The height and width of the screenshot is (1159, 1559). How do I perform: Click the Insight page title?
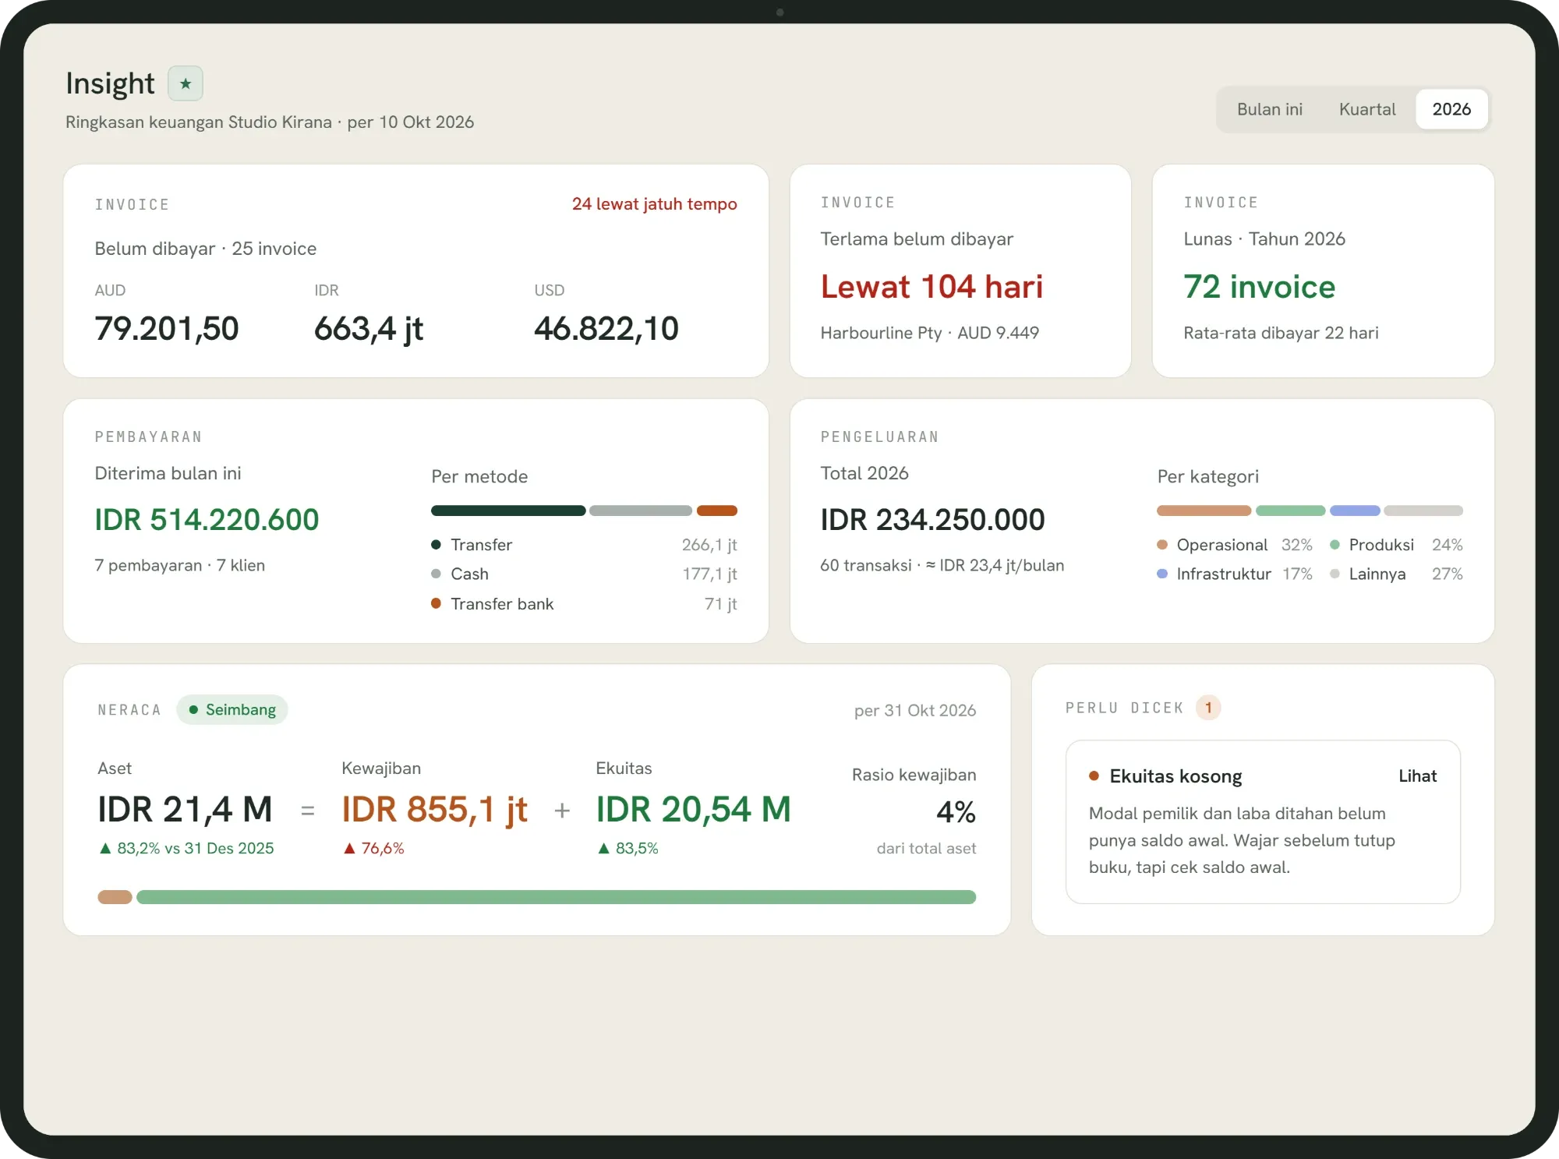coord(110,83)
